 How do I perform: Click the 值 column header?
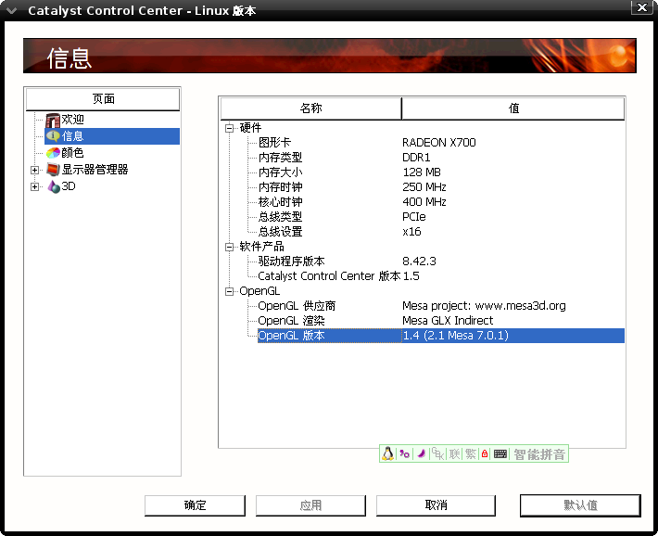[513, 108]
